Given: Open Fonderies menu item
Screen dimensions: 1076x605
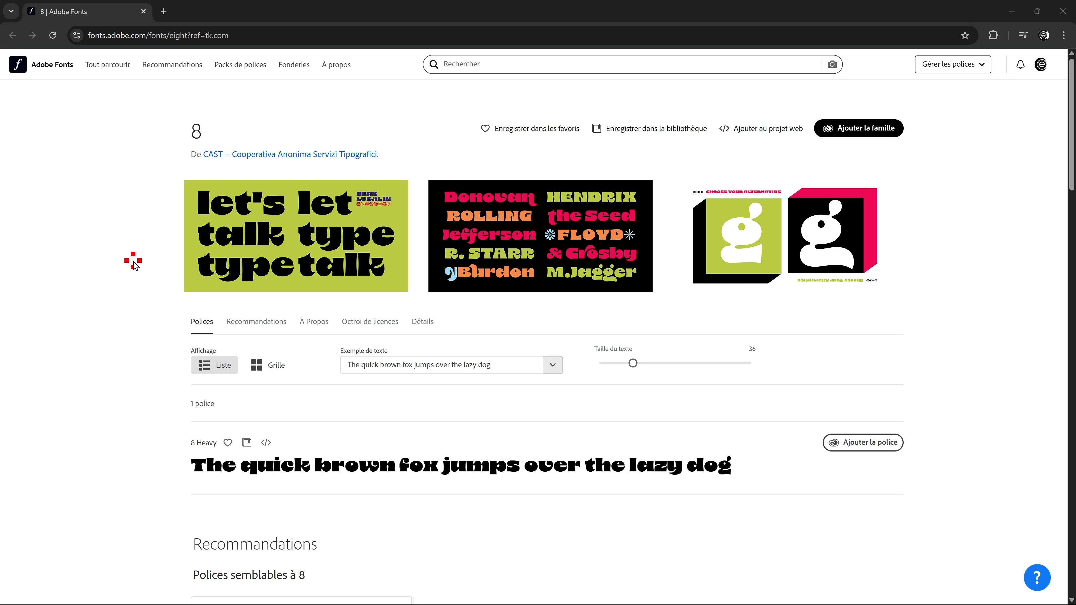Looking at the screenshot, I should click(294, 65).
